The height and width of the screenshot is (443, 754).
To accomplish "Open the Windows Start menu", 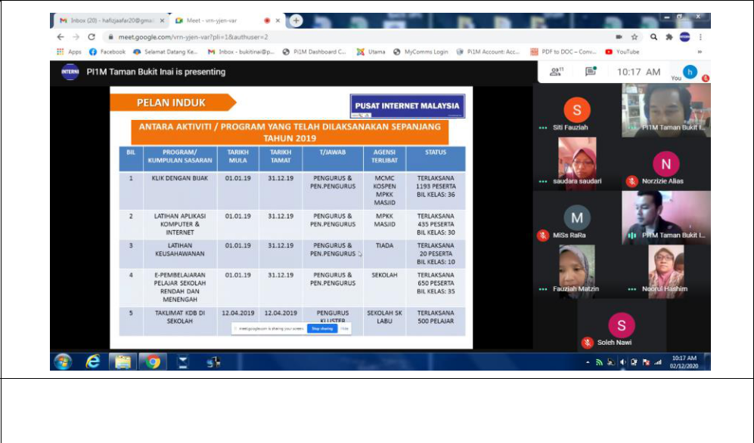I will click(x=63, y=361).
